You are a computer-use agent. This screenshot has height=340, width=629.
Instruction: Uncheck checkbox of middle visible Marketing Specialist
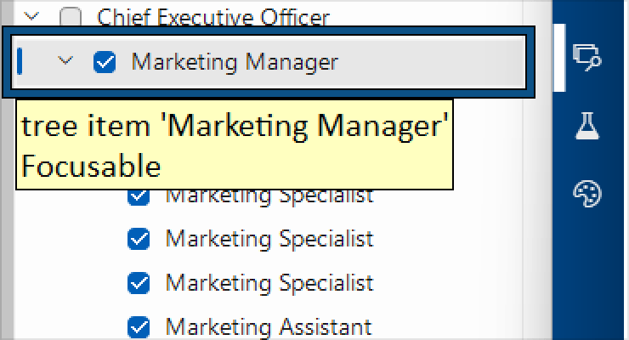point(138,239)
